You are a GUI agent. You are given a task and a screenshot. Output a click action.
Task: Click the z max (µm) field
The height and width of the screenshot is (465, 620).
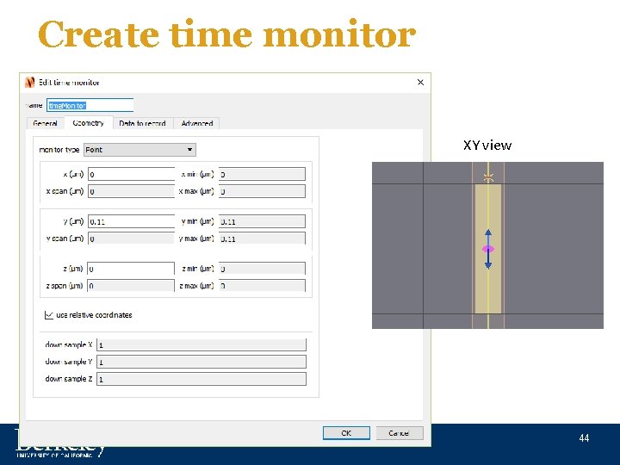click(262, 286)
